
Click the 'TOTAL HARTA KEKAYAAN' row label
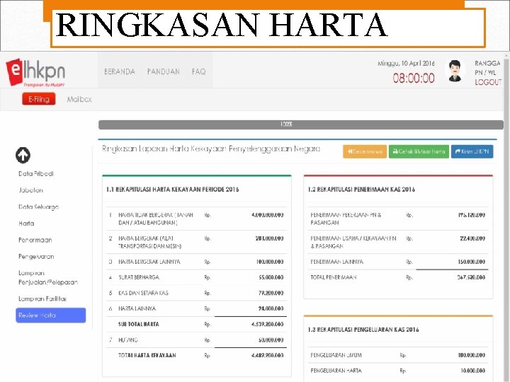[x=147, y=355]
